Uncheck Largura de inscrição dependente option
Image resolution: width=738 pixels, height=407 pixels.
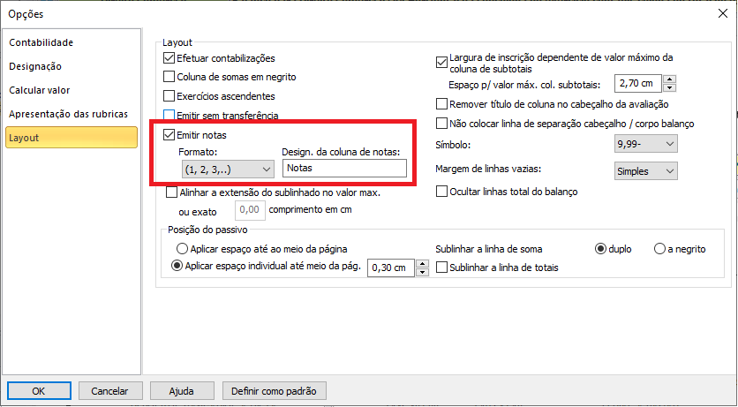441,63
